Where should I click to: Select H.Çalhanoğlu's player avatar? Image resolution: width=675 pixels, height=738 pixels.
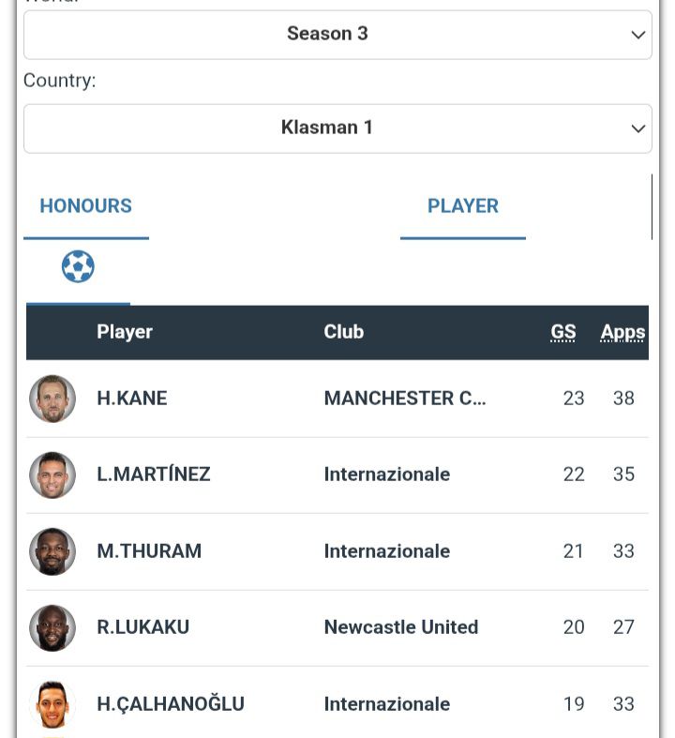pyautogui.click(x=52, y=704)
